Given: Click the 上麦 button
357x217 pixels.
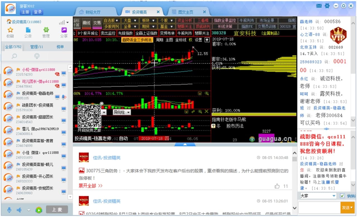Looking at the screenshot, I should click(57, 210).
